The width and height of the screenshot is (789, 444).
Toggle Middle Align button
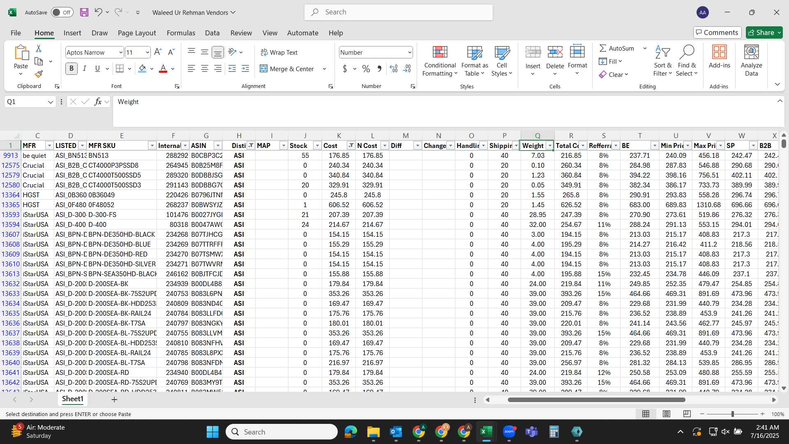point(205,52)
